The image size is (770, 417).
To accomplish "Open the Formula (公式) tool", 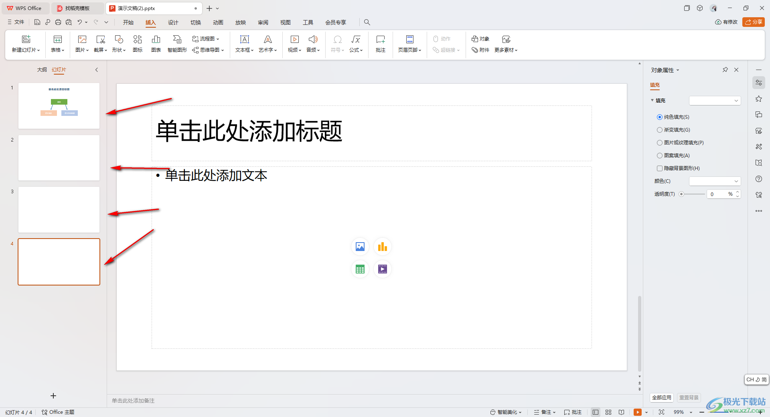I will [356, 43].
